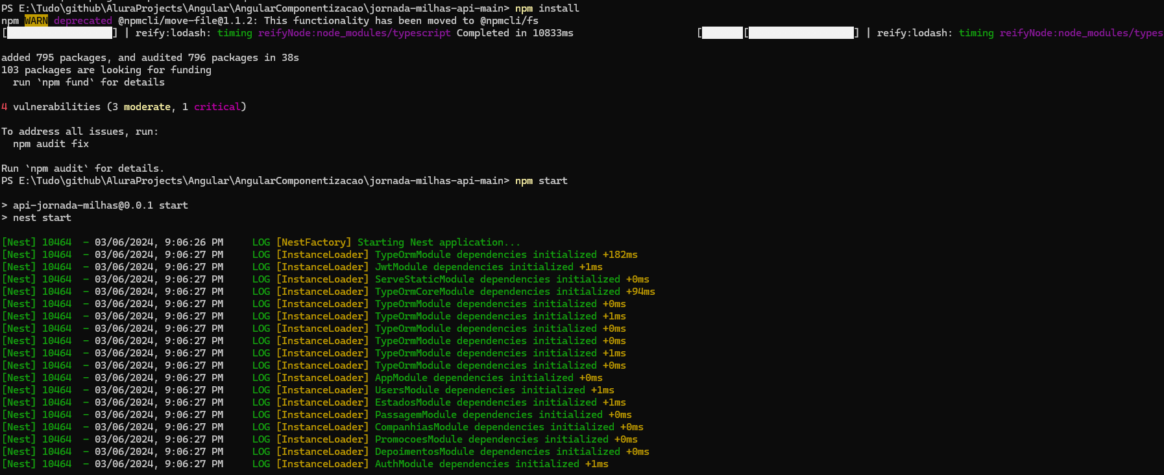Click the long progress bar on the right
Screen dimensions: 1164x475
click(x=801, y=33)
